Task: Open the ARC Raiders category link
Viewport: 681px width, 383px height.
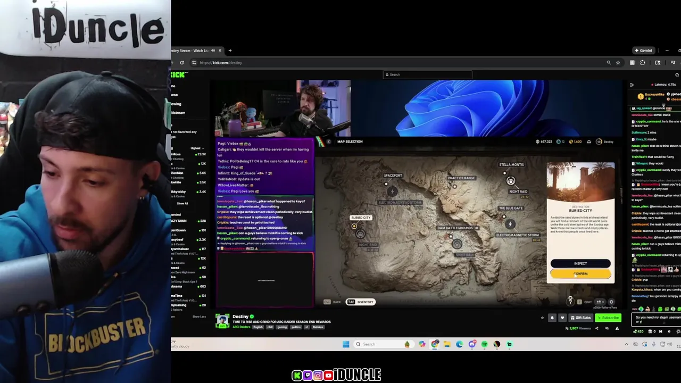Action: click(x=241, y=327)
